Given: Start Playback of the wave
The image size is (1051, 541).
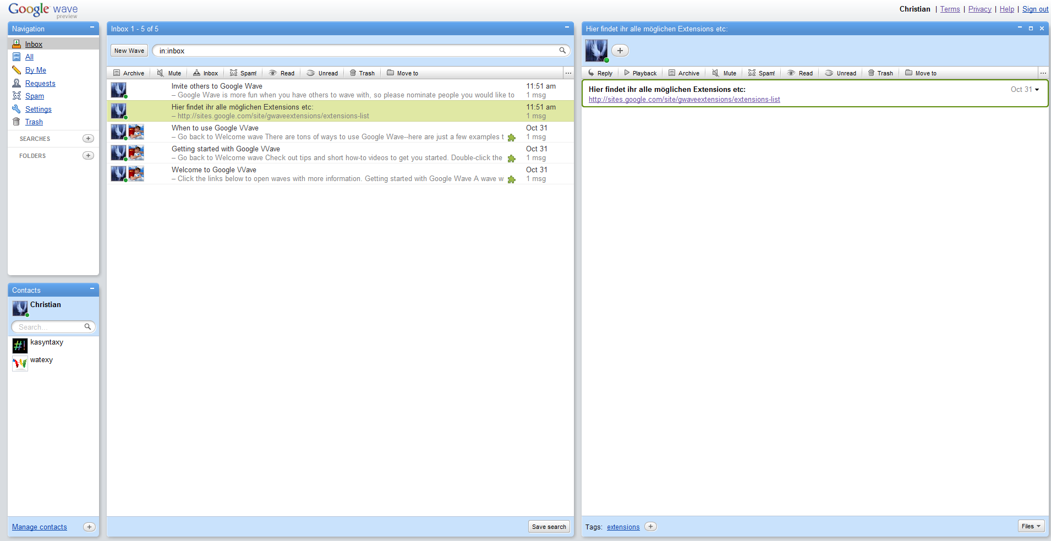Looking at the screenshot, I should point(640,73).
